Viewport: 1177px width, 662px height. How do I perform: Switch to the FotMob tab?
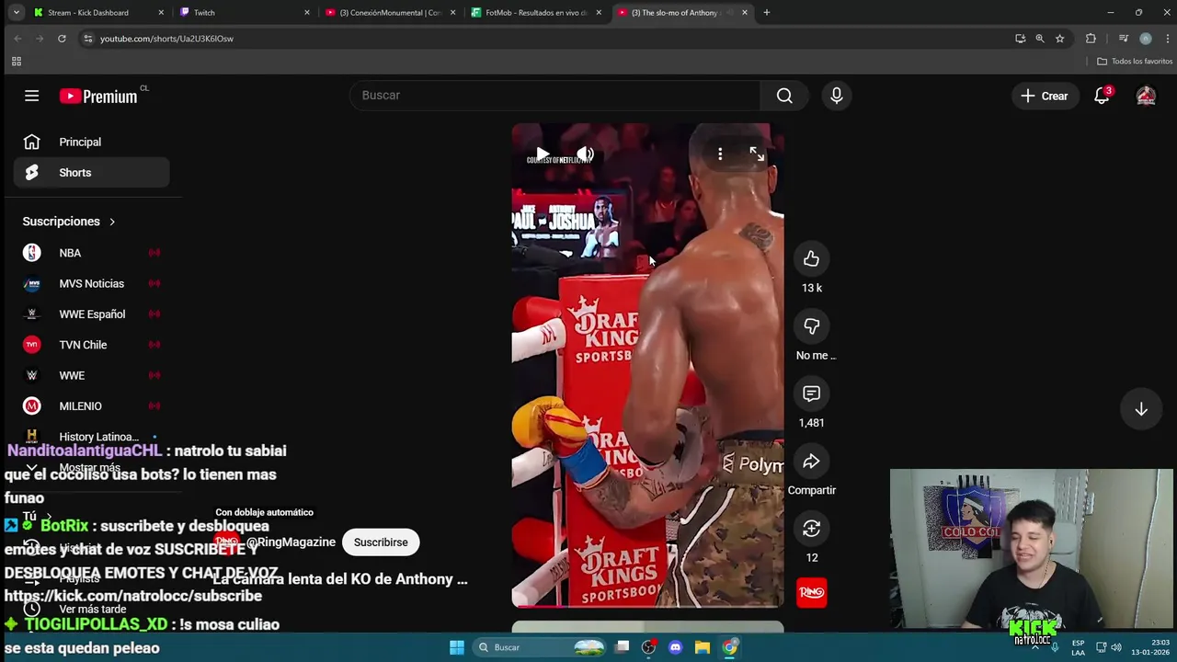point(537,13)
